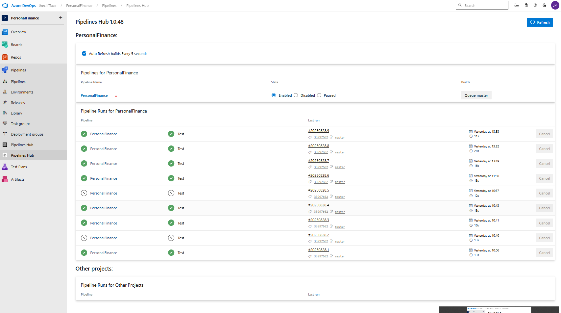Click the Artifacts sidebar icon
561x313 pixels.
pyautogui.click(x=5, y=179)
